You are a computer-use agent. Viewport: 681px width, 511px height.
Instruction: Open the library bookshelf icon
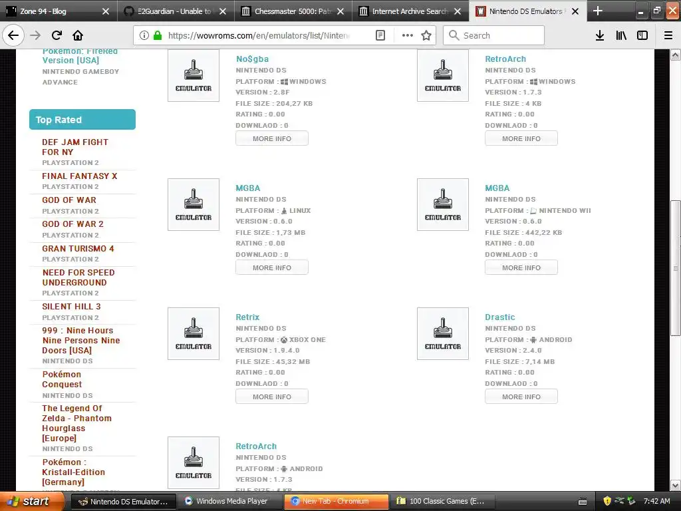(x=621, y=35)
